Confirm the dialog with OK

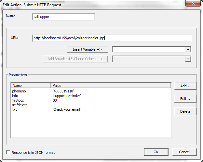click(156, 152)
